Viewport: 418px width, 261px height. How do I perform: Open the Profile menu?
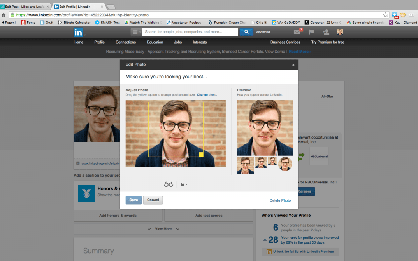pyautogui.click(x=99, y=42)
